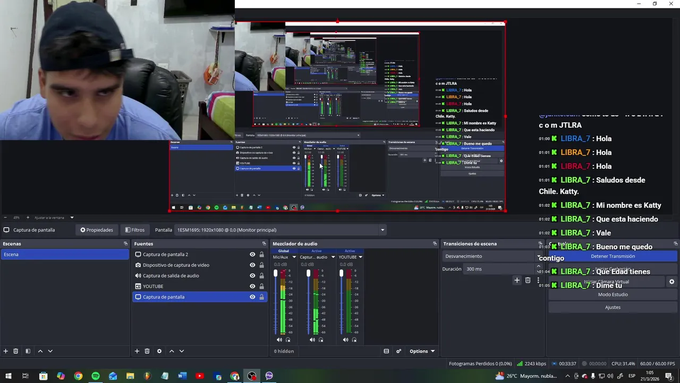This screenshot has height=383, width=680.
Task: Open transition properties three-dot menu
Action: 538,280
